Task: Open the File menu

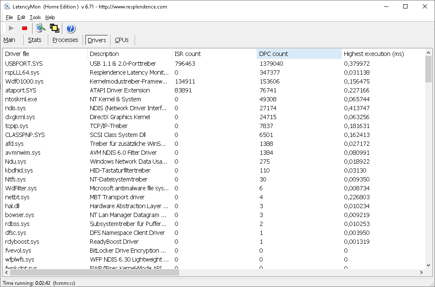Action: (9, 17)
